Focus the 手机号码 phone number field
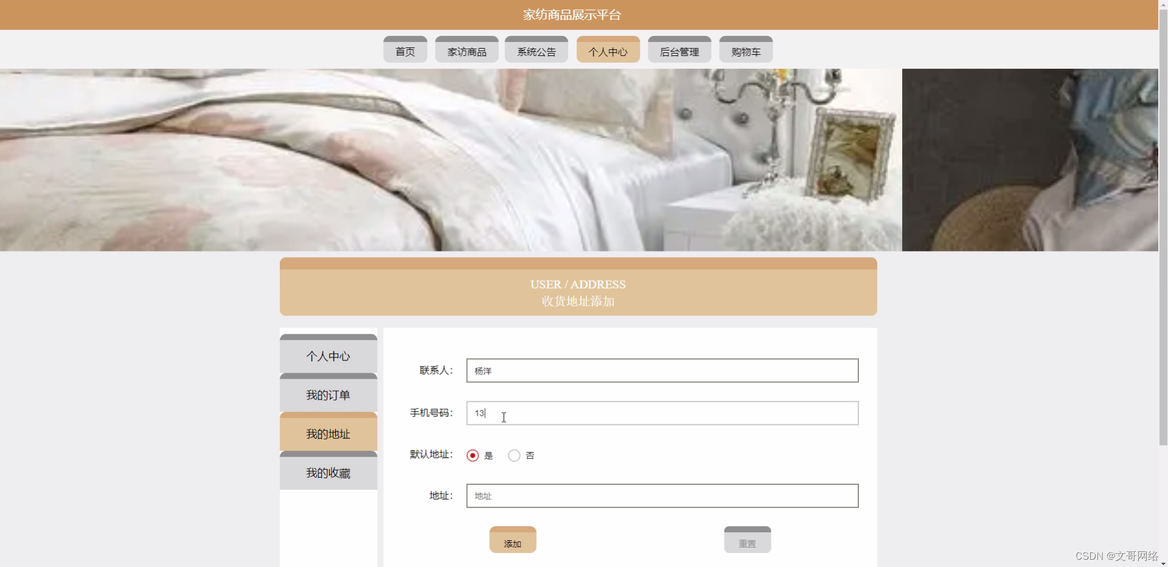The height and width of the screenshot is (567, 1168). click(661, 413)
